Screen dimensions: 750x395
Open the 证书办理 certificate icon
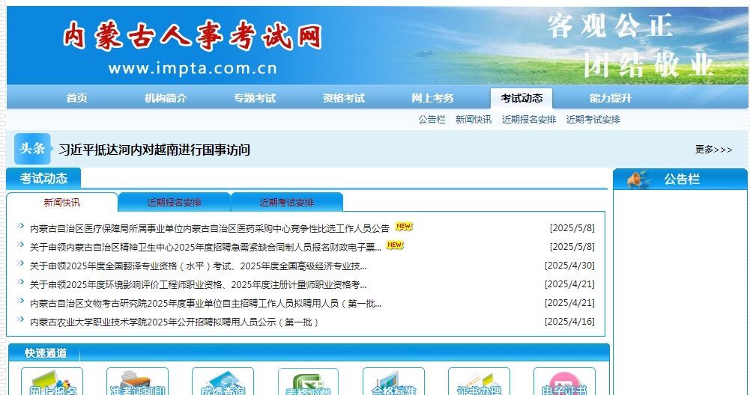pyautogui.click(x=479, y=382)
